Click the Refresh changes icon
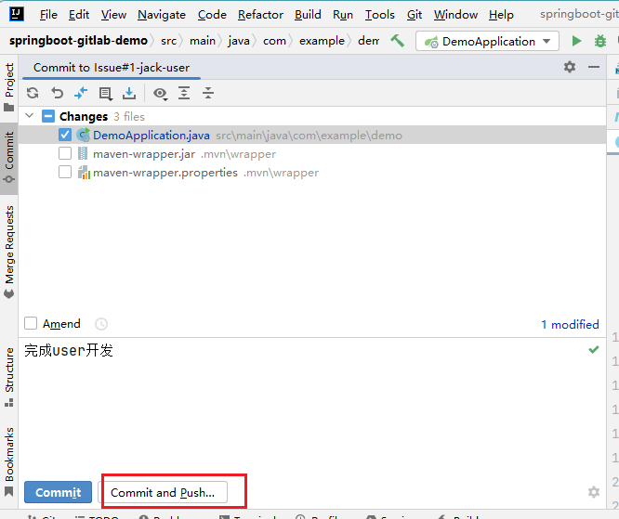The width and height of the screenshot is (619, 519). [x=33, y=94]
